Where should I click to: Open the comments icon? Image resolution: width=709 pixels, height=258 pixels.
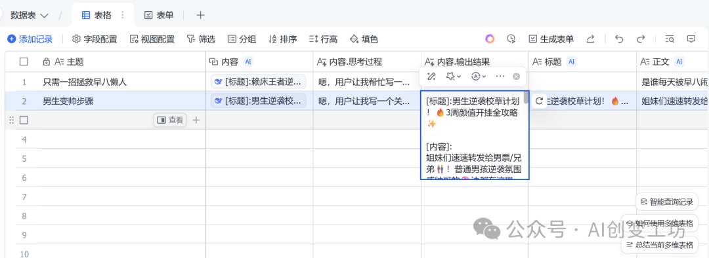point(691,39)
